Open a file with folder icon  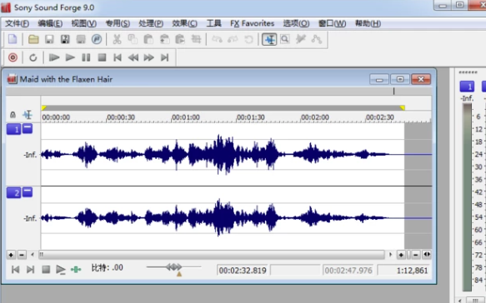pos(33,39)
